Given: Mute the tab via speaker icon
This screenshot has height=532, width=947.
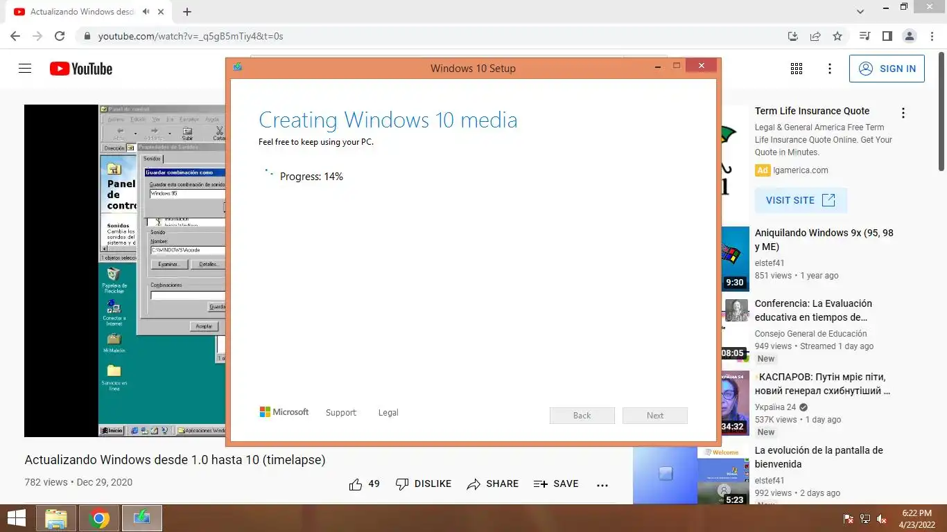Looking at the screenshot, I should coord(146,12).
